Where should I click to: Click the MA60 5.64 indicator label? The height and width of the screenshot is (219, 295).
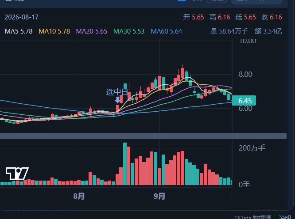point(166,31)
